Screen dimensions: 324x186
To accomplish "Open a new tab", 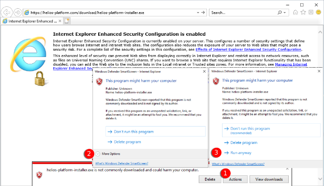I will click(x=67, y=21).
